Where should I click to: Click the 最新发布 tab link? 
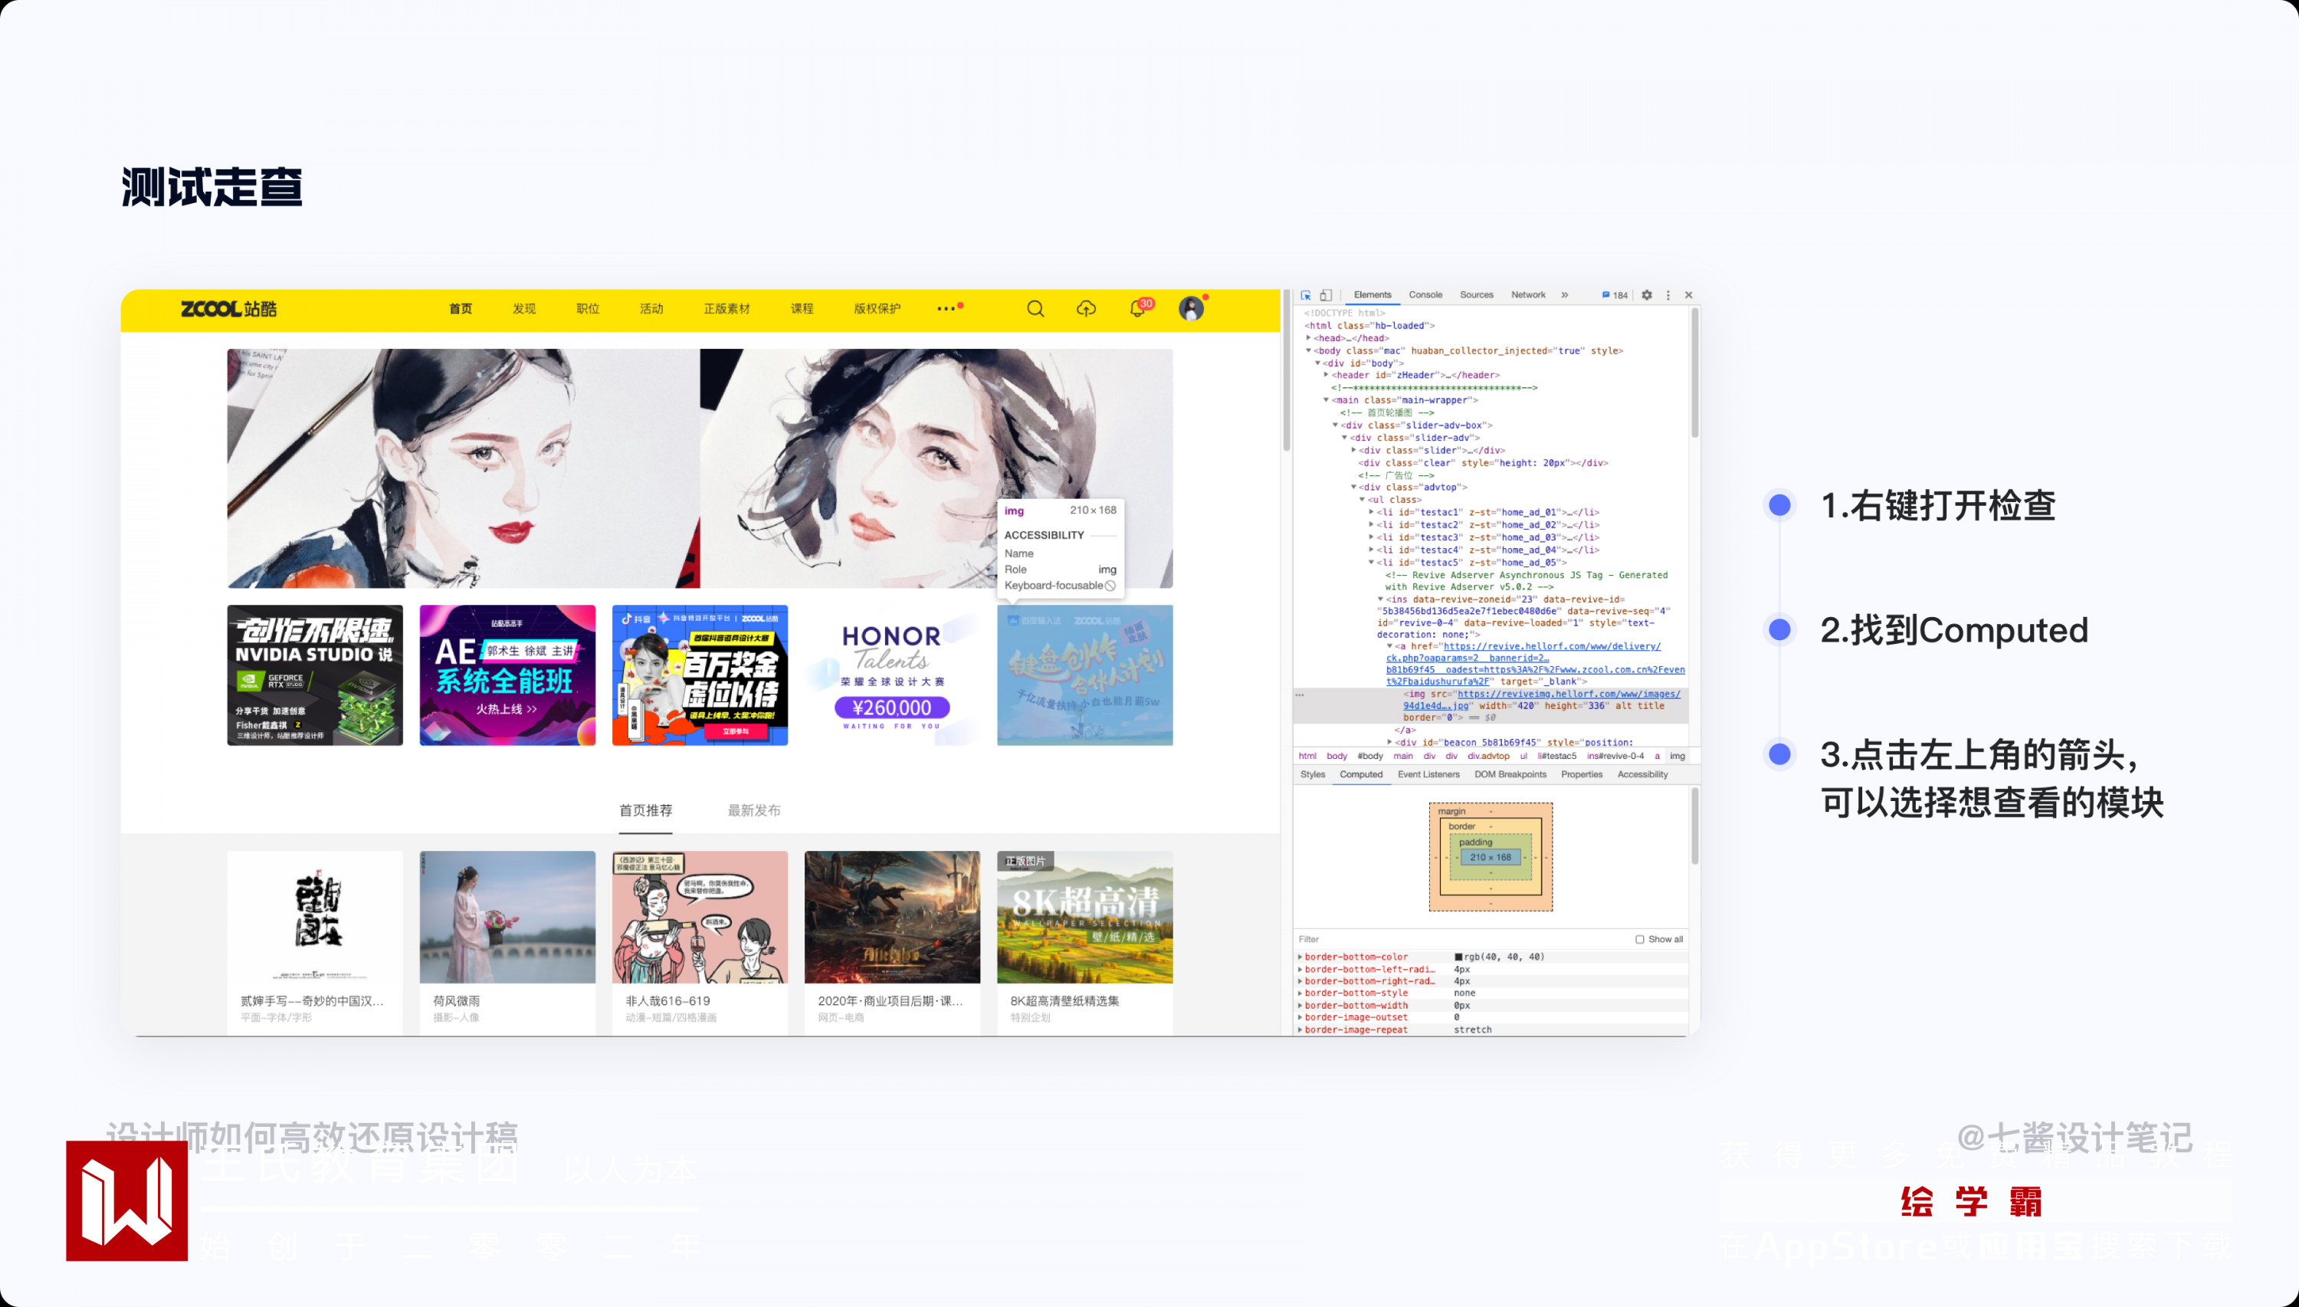pyautogui.click(x=754, y=810)
